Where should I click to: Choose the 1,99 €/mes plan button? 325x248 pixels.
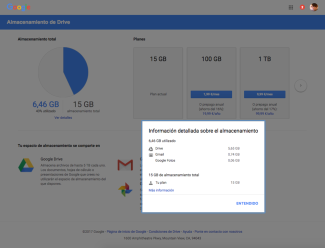pyautogui.click(x=211, y=94)
